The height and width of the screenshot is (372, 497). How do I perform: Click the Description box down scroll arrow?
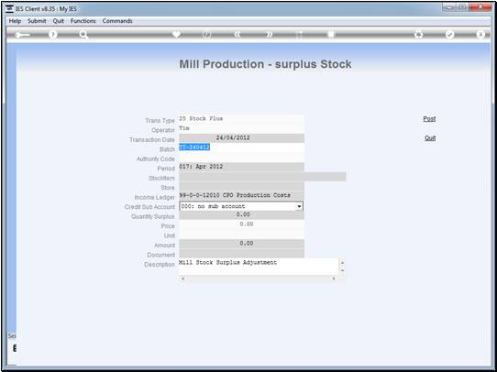pos(342,270)
